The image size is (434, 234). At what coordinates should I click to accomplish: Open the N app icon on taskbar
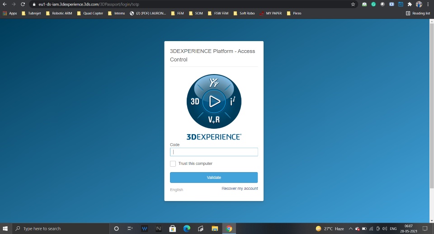click(158, 229)
